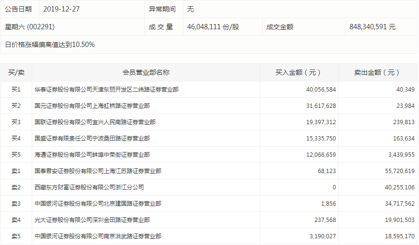The width and height of the screenshot is (419, 245).
Task: Select turnover value 848,340,591 元
Action: 372,27
